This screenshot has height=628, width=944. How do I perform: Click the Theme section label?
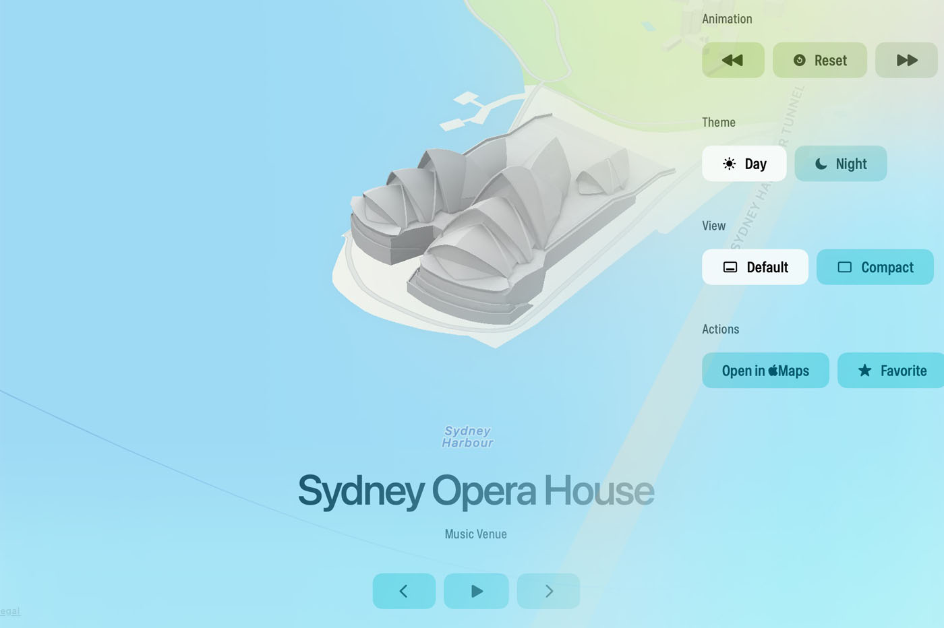719,122
